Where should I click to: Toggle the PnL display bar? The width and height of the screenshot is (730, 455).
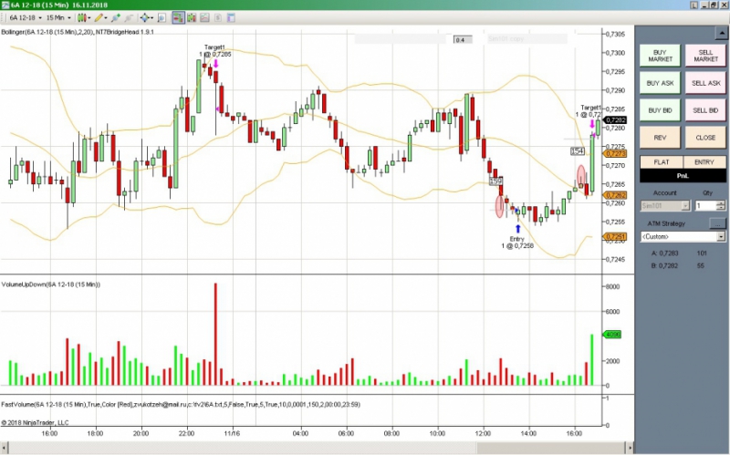click(x=683, y=175)
